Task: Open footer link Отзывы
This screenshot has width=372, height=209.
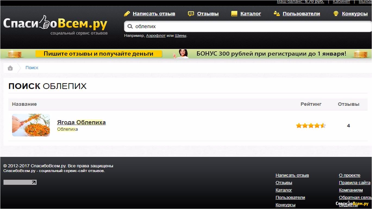Action: (284, 183)
